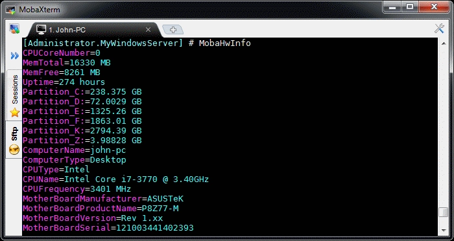Close the MobaXterm window
Viewport: 454px width, 241px height.
433,7
